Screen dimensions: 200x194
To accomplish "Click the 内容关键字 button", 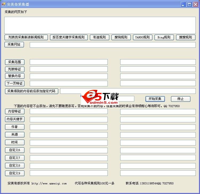I will click(x=15, y=119).
